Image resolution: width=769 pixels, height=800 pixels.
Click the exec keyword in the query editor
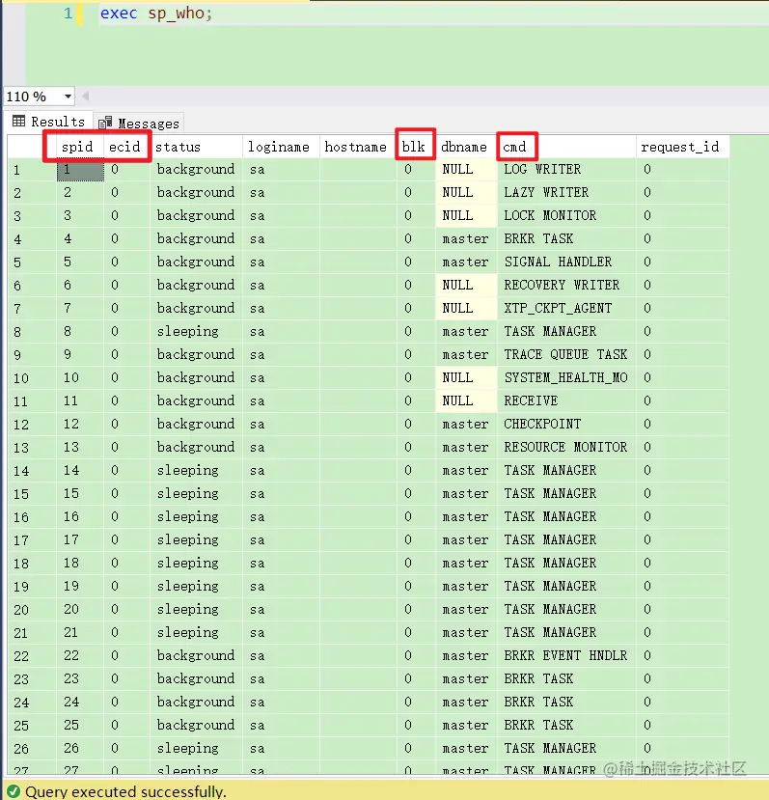[119, 13]
